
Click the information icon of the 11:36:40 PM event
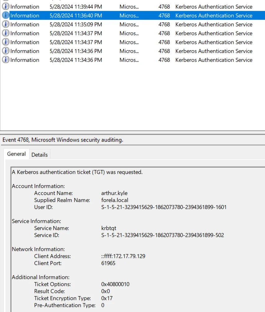[x=6, y=15]
